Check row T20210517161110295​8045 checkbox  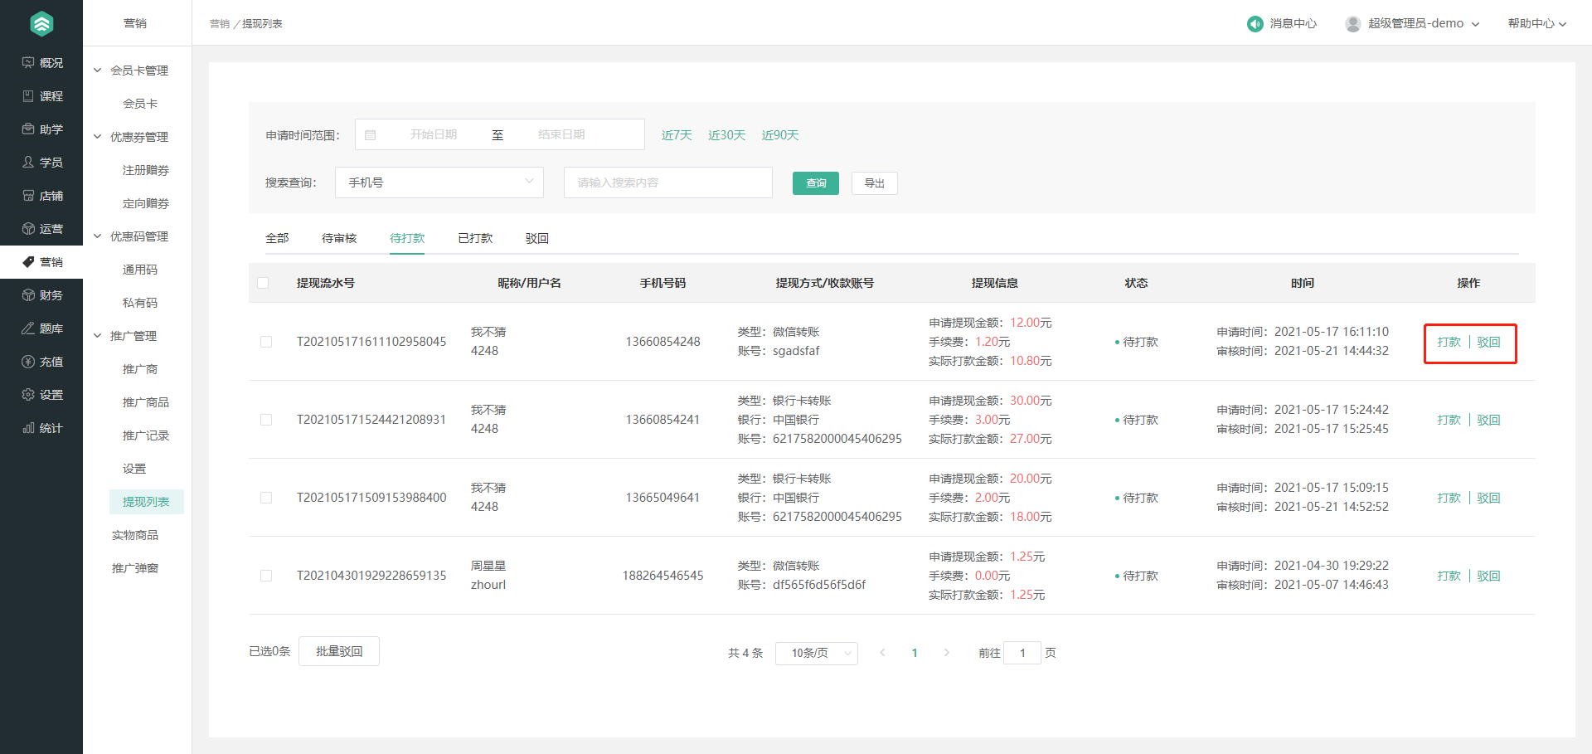coord(266,342)
